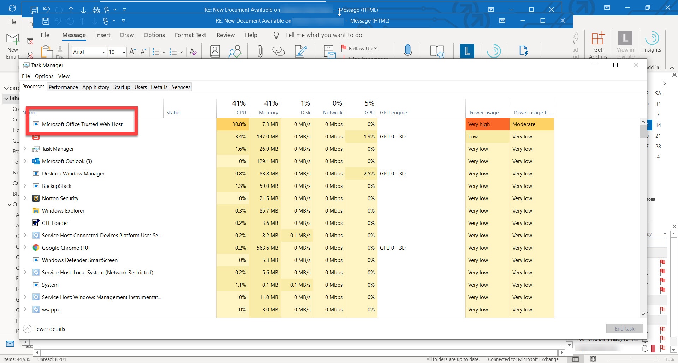Select the Norton Security process row

pos(60,198)
